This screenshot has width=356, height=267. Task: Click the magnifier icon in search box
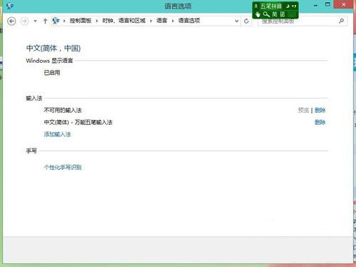pyautogui.click(x=342, y=21)
